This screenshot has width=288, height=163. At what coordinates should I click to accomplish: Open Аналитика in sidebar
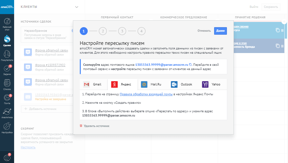pyautogui.click(x=7, y=113)
